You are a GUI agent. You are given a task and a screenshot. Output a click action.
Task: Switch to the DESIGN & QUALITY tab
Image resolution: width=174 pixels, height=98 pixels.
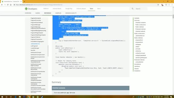point(71,13)
